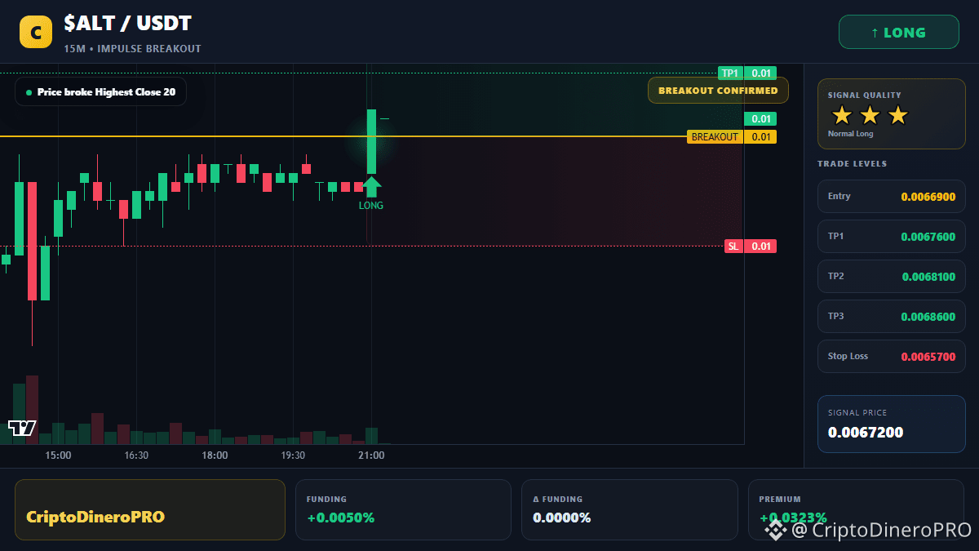The image size is (979, 551).
Task: Click the first signal quality star
Action: point(842,115)
